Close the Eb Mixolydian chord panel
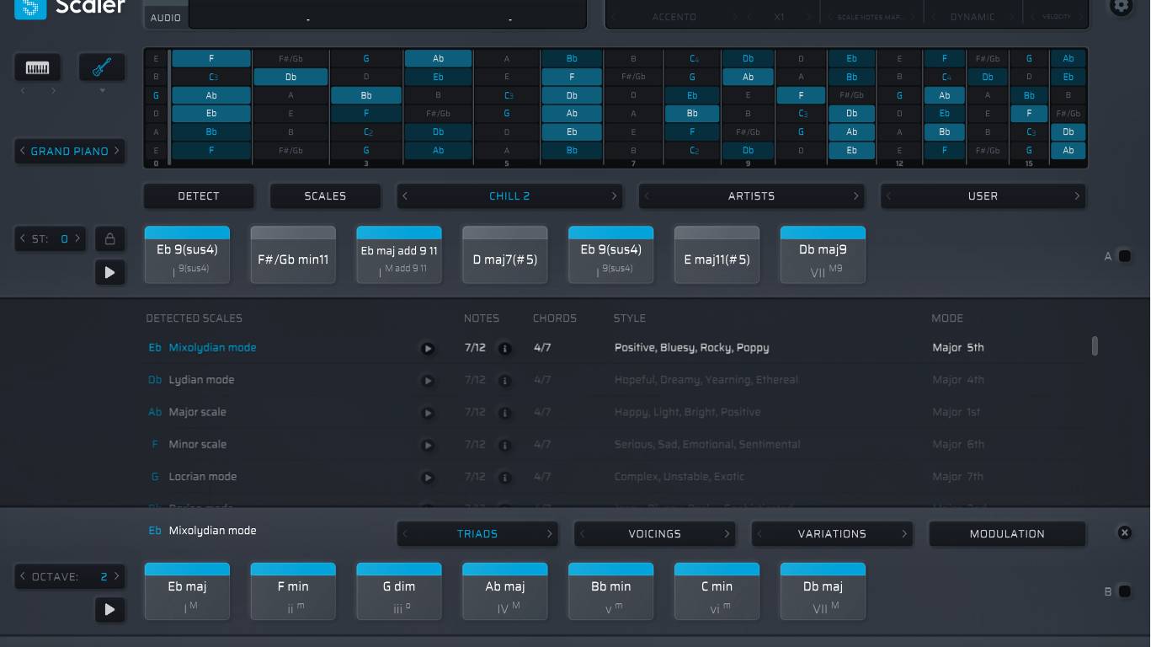 (x=1124, y=532)
